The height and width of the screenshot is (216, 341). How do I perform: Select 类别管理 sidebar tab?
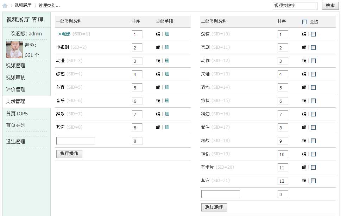coord(15,101)
